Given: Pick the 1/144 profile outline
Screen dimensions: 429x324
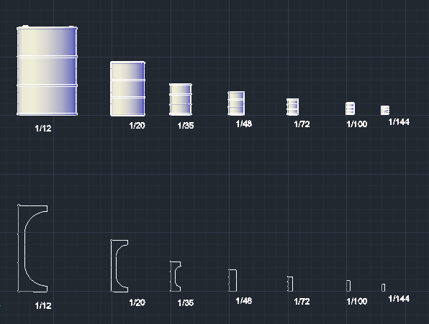Looking at the screenshot, I should [384, 287].
